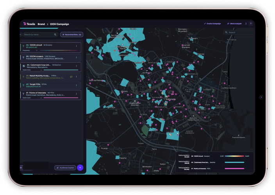Open three-dot menu for DOOH circuit layer
The height and width of the screenshot is (195, 275).
[76, 46]
